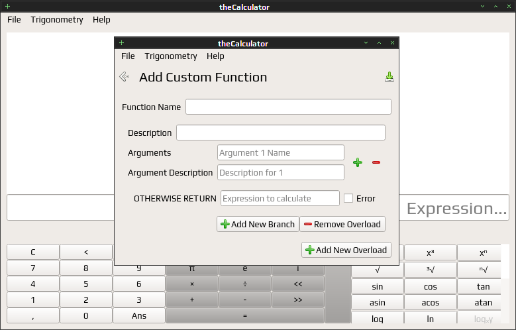This screenshot has height=330, width=516.
Task: Open Trigonometry menu in the main window
Action: tap(57, 20)
